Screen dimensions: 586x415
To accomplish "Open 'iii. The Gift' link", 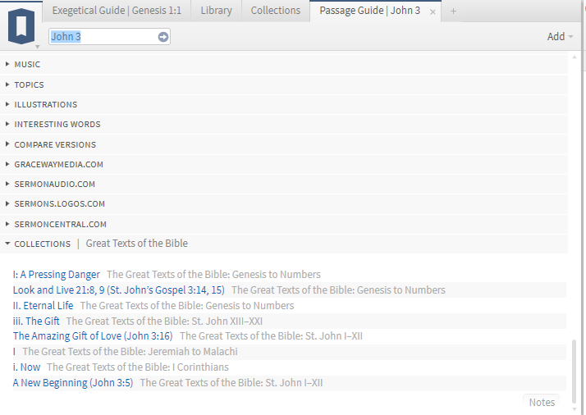I will 36,322.
